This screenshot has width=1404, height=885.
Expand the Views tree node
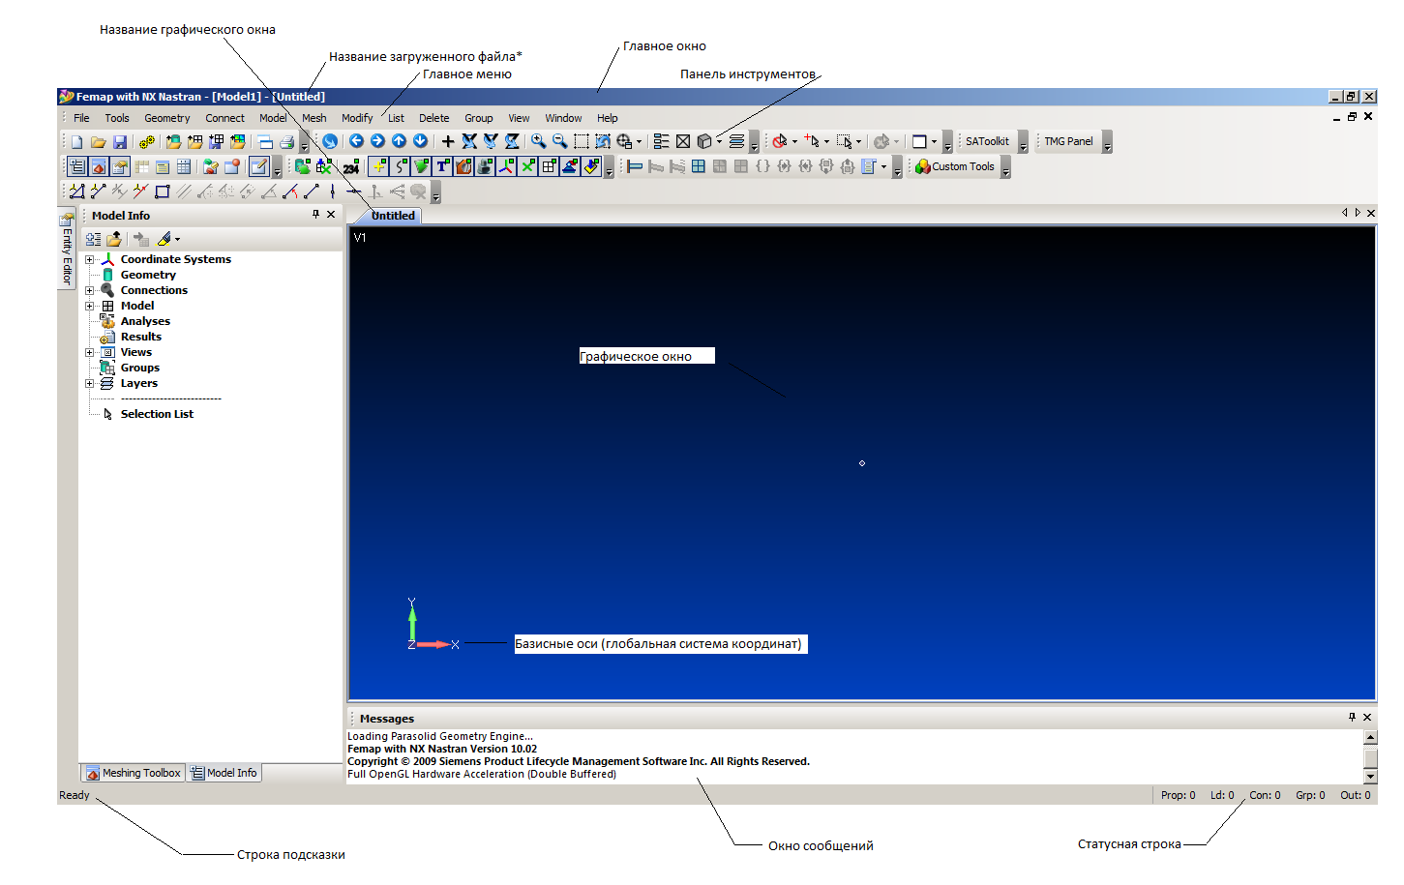(x=90, y=352)
